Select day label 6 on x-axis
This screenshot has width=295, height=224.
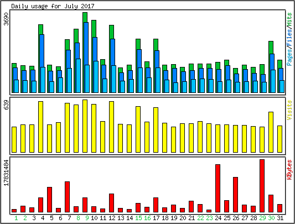[x=60, y=218]
